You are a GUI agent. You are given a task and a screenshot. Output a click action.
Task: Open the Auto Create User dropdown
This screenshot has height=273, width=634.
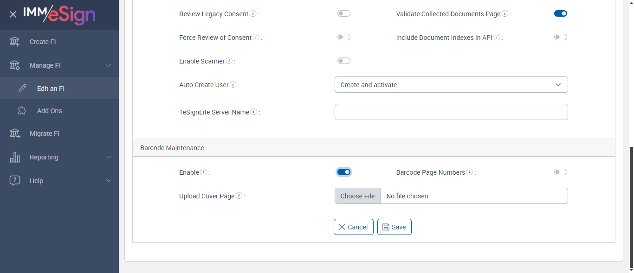pos(451,85)
